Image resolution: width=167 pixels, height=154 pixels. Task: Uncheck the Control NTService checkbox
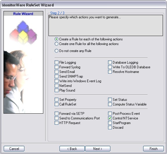tap(110, 118)
